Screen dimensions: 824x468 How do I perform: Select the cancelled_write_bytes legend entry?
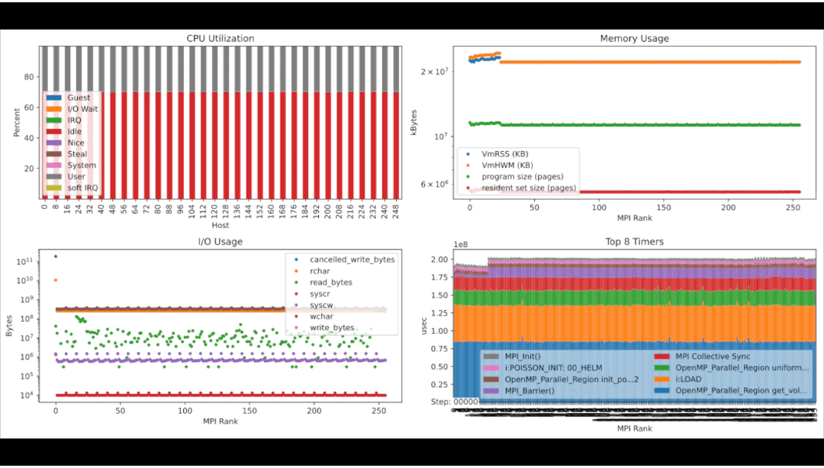[352, 260]
